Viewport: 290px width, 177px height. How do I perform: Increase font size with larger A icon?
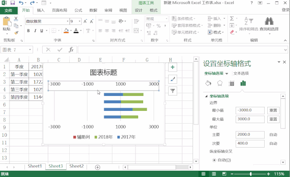(85, 21)
